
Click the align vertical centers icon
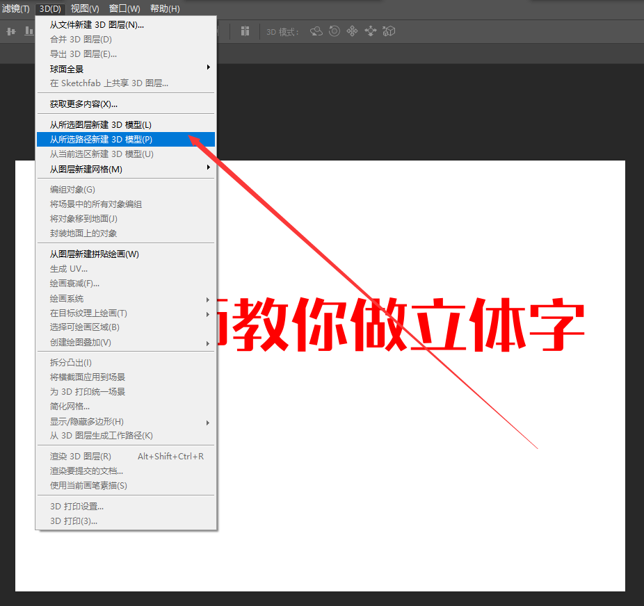[x=11, y=31]
